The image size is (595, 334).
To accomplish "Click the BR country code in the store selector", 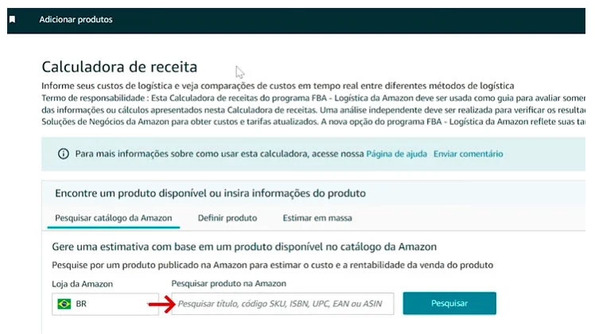I will [x=81, y=304].
